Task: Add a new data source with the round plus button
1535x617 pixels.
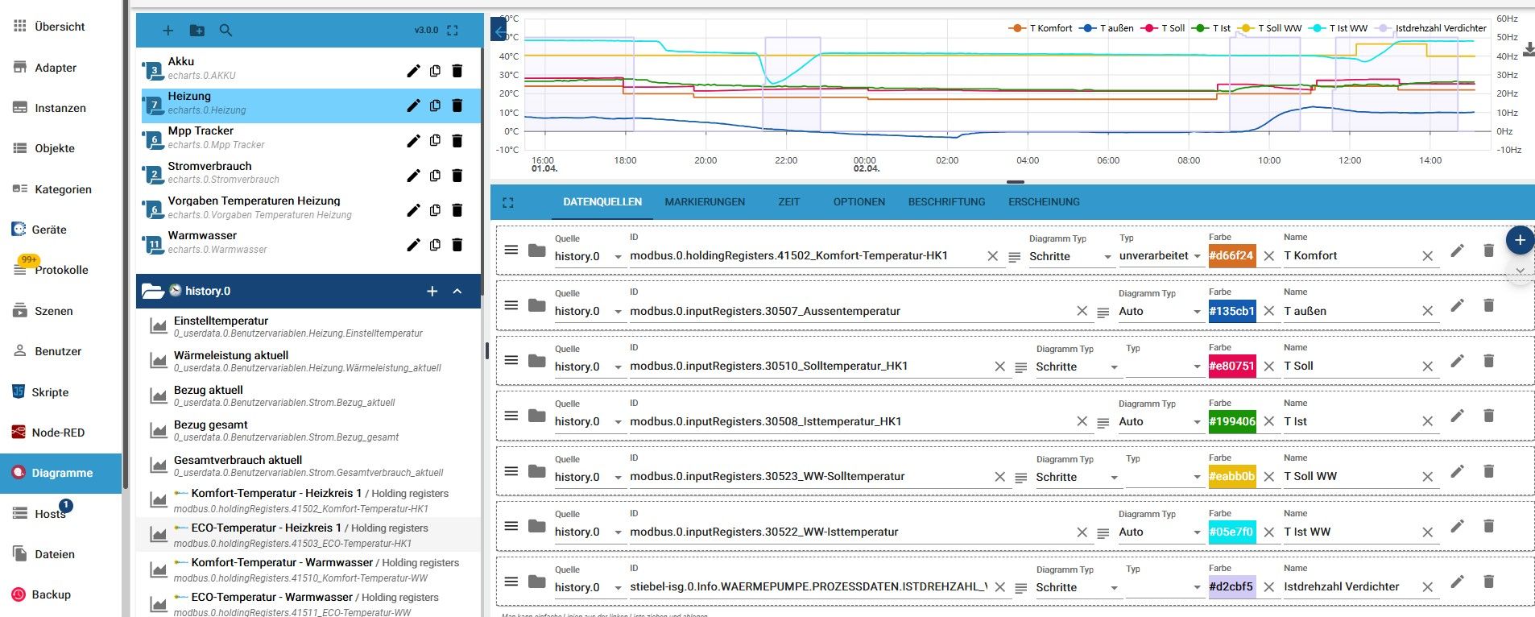Action: [1519, 240]
